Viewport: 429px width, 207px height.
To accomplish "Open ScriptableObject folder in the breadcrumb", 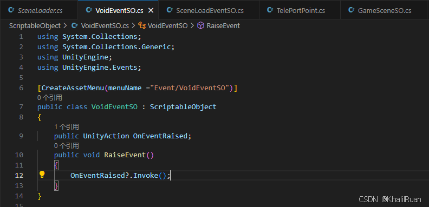I will [x=35, y=25].
